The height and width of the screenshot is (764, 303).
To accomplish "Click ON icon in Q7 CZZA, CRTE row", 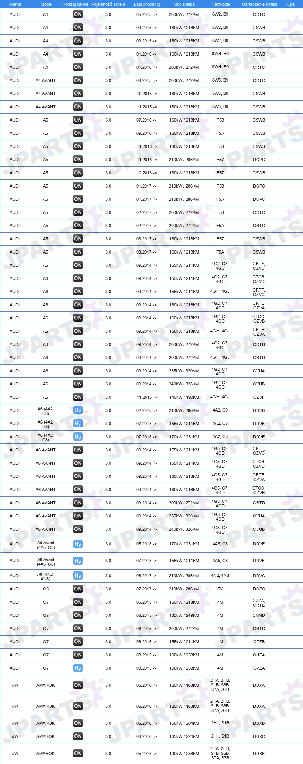I will click(78, 602).
